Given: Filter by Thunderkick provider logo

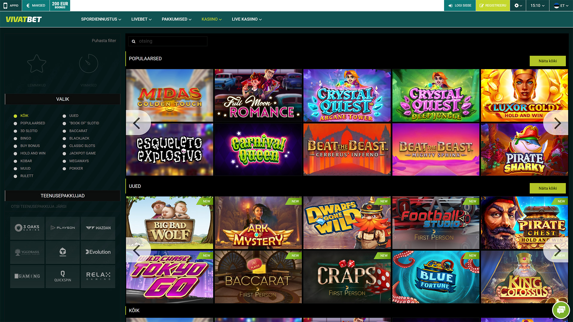Looking at the screenshot, I should coord(63,252).
